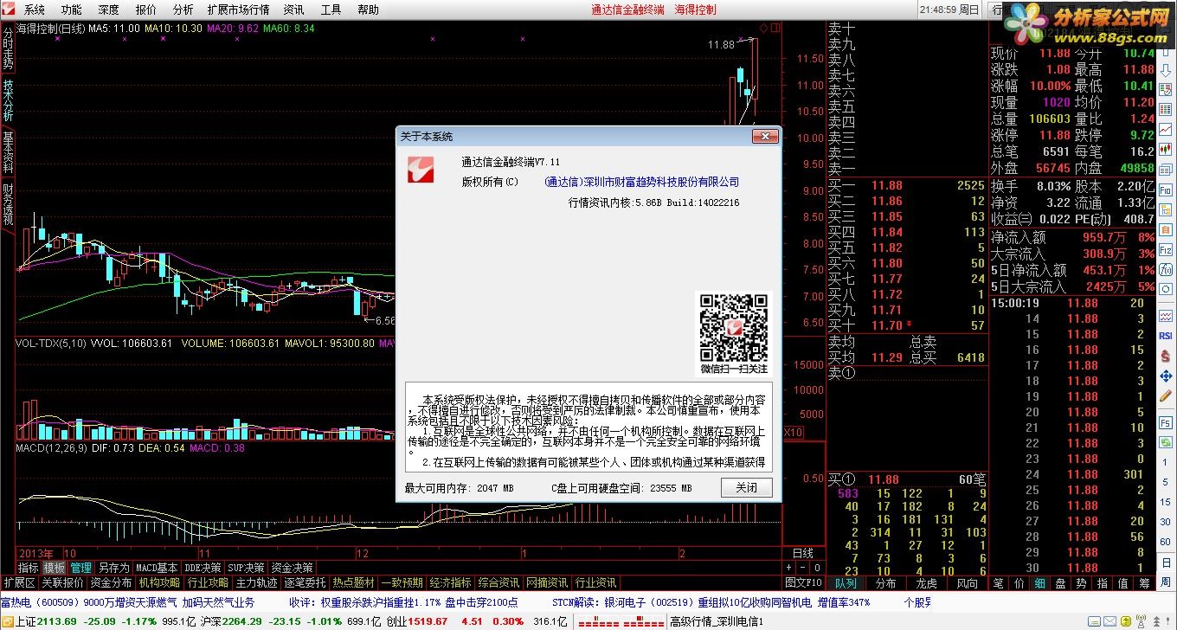
Task: Click the F5 chart switch icon
Action: (x=1165, y=422)
